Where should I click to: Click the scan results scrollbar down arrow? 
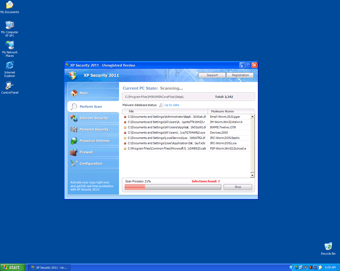click(253, 175)
